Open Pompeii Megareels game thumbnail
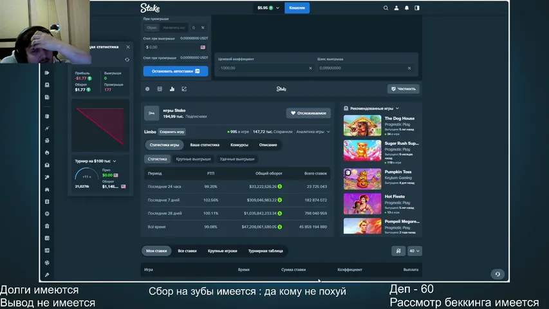 pyautogui.click(x=362, y=226)
